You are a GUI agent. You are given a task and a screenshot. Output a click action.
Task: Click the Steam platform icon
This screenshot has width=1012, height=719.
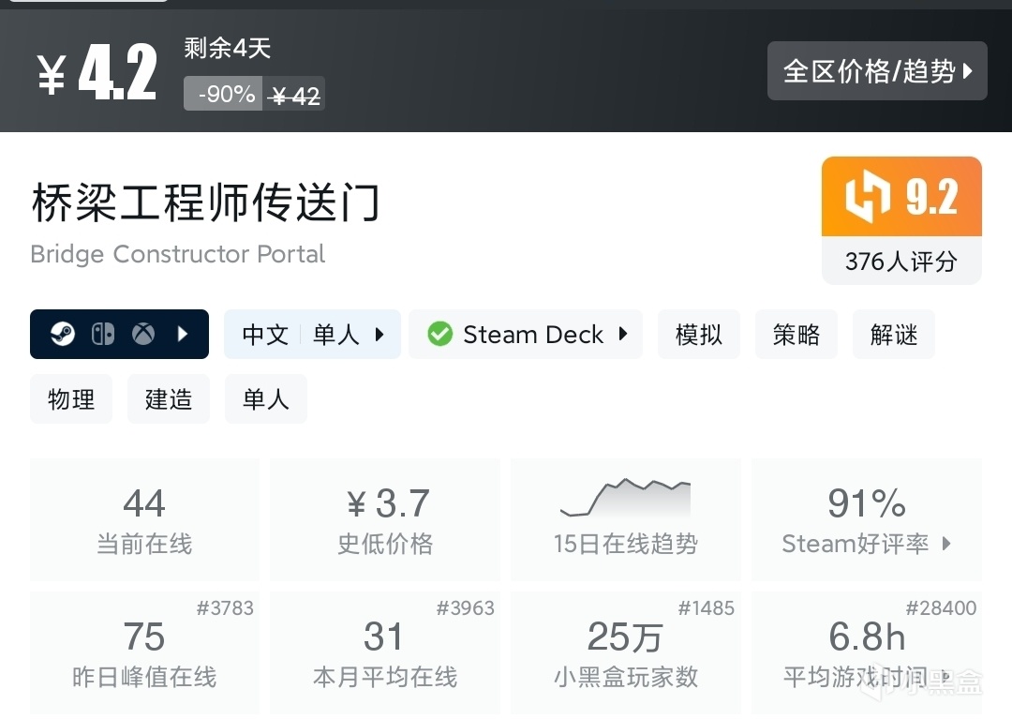(63, 335)
